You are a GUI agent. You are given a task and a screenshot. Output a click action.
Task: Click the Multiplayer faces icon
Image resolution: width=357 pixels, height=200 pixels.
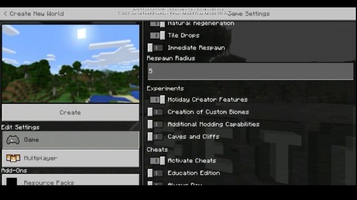coord(13,158)
